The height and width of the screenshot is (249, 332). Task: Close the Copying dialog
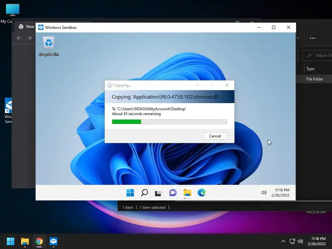(227, 85)
